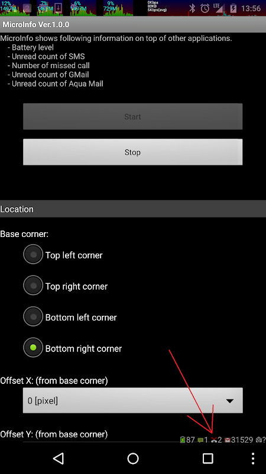Select Top left corner radio button
The height and width of the screenshot is (474, 266).
tap(33, 254)
